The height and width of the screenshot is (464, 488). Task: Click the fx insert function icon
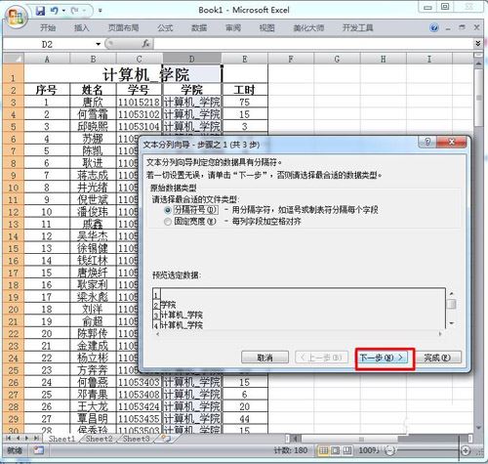[145, 43]
